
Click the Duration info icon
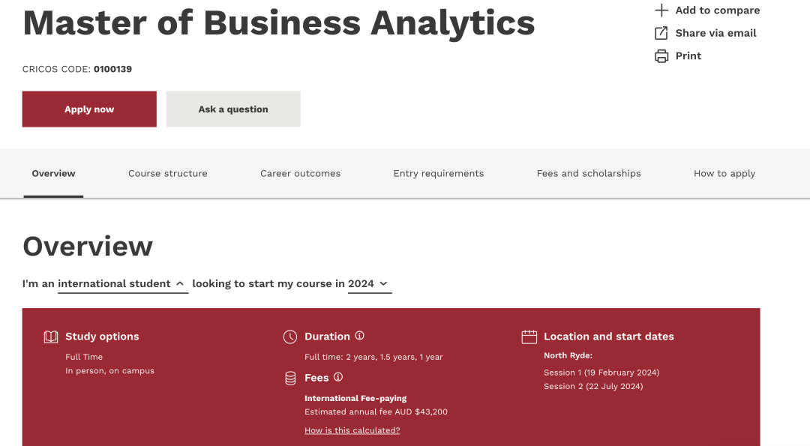[360, 336]
